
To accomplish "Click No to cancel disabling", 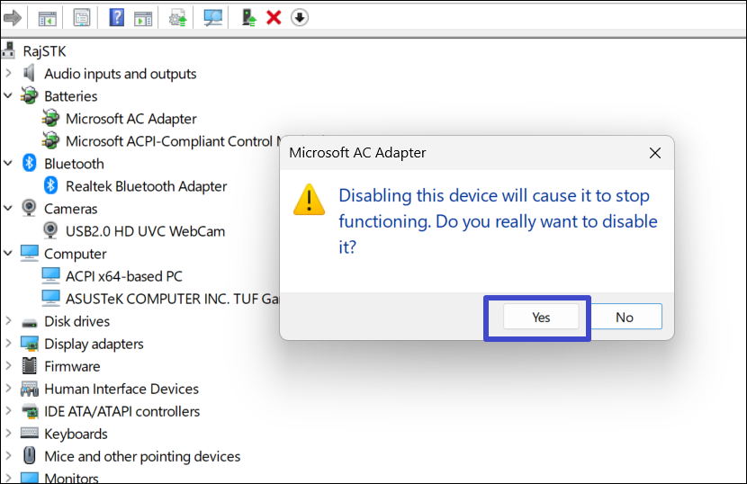I will (625, 317).
